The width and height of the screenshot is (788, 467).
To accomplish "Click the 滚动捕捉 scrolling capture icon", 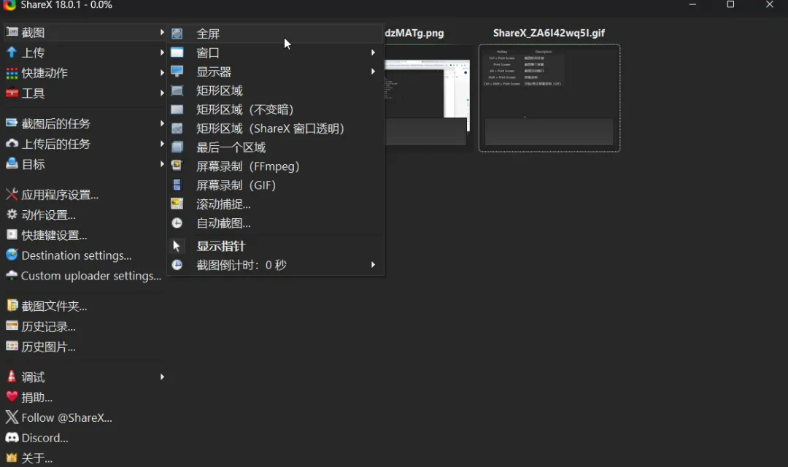I will click(177, 204).
